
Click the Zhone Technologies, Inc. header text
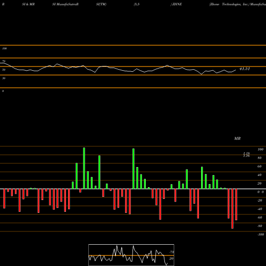click(229, 4)
